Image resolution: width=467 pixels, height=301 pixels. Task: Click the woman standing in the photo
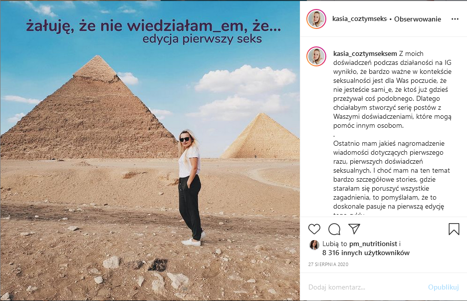191,188
